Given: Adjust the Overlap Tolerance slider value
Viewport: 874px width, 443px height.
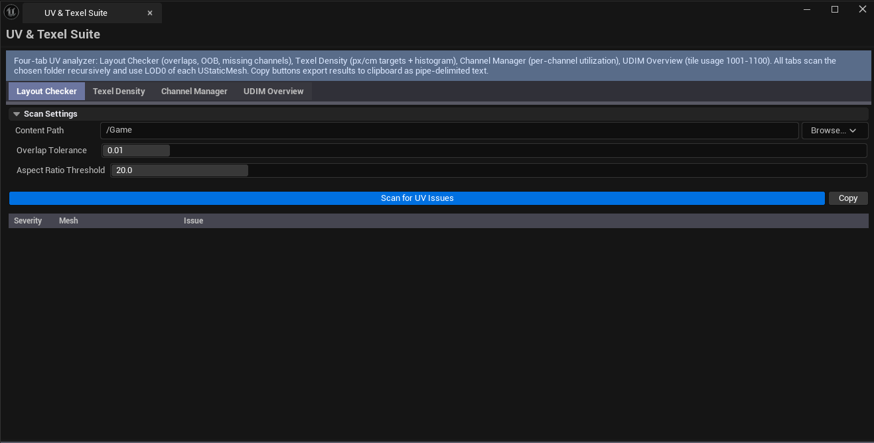Looking at the screenshot, I should pos(484,151).
